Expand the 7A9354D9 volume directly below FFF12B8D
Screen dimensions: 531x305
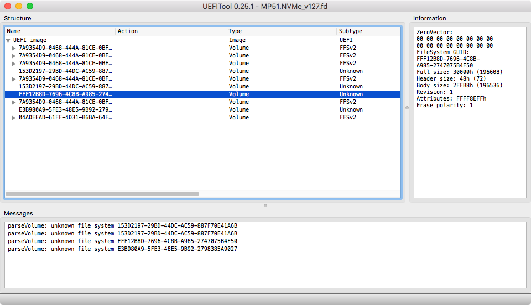point(13,102)
